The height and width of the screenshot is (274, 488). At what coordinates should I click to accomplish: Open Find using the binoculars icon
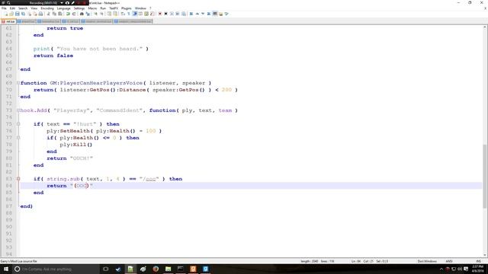pos(82,14)
